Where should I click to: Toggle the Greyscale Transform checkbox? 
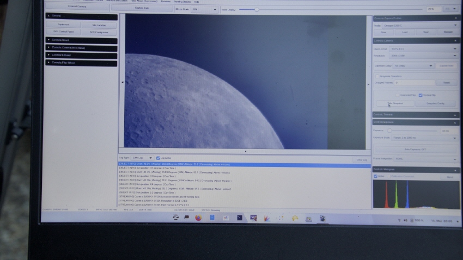point(377,76)
